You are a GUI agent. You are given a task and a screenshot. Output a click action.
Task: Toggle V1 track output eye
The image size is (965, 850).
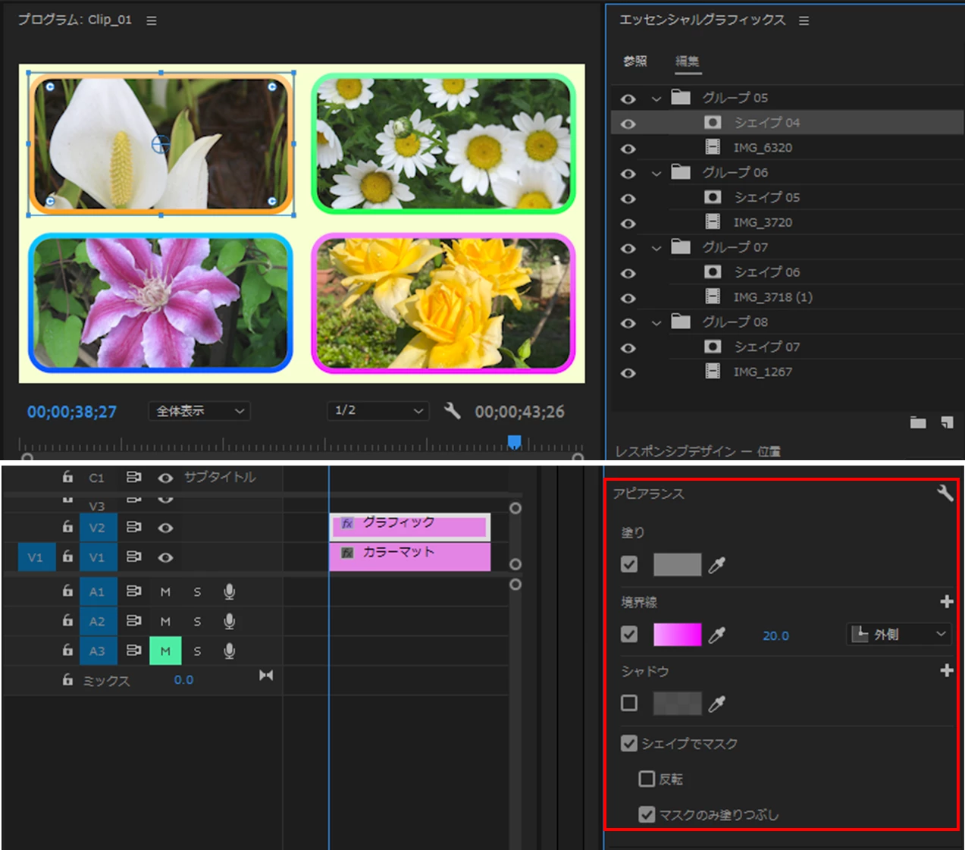[165, 557]
